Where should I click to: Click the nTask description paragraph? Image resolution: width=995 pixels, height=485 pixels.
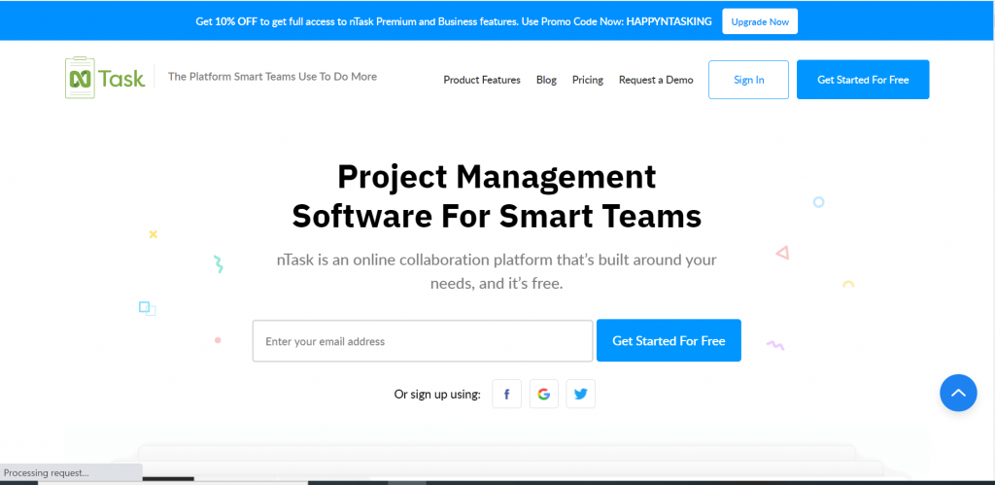[497, 272]
